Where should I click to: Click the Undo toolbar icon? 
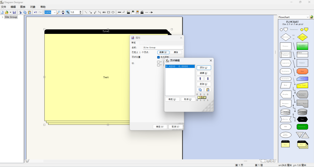pos(36,12)
